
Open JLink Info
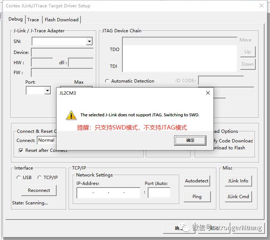coord(238,181)
